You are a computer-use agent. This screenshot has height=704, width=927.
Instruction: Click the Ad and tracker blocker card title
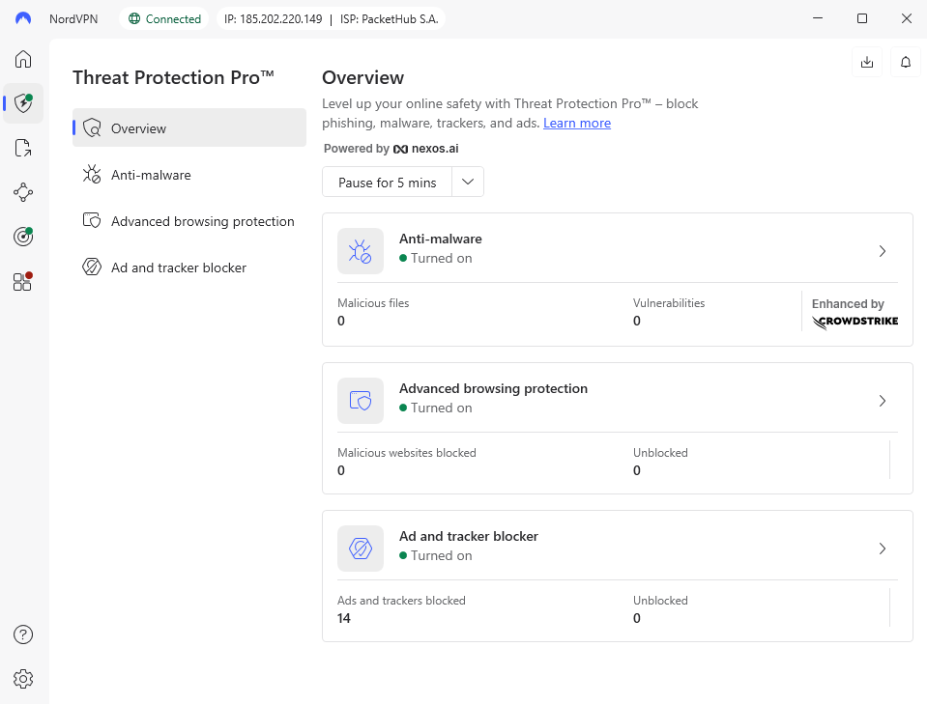tap(468, 536)
